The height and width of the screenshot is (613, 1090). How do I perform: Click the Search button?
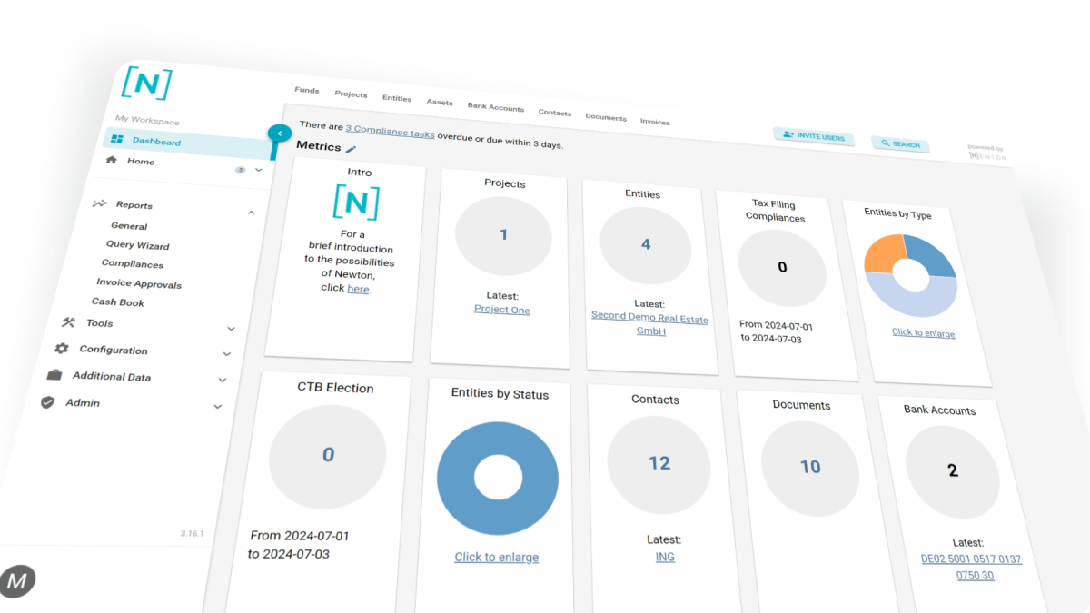pos(900,144)
